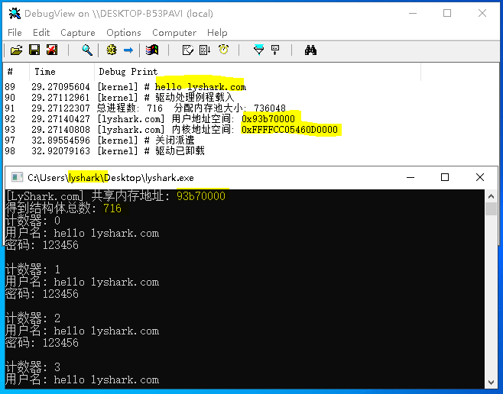
Task: Click timestamp 29.27095604
Action: point(60,87)
